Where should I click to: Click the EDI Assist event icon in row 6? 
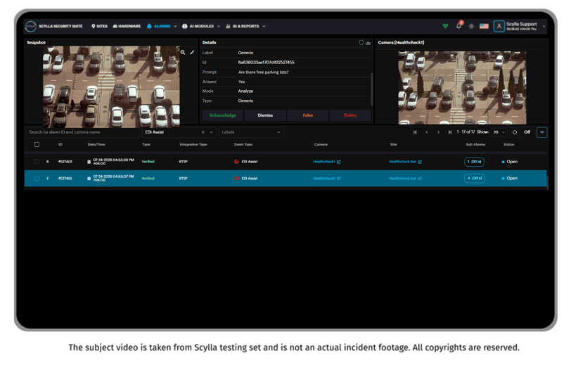(236, 162)
